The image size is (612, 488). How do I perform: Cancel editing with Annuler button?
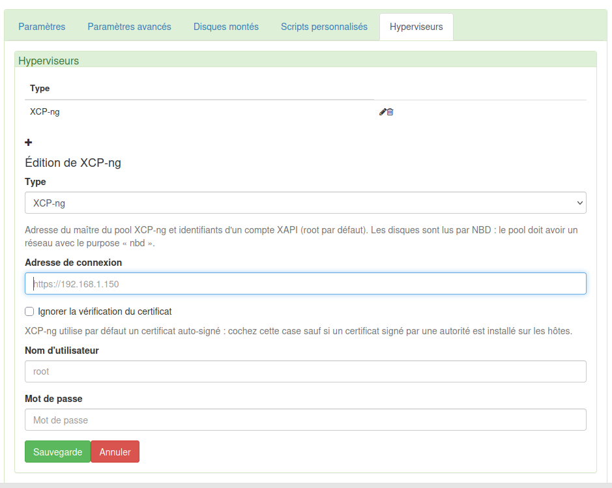[115, 452]
